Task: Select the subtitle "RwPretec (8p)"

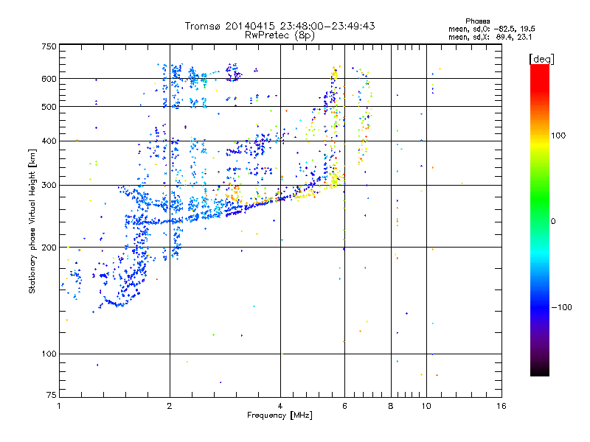Action: pyautogui.click(x=280, y=35)
